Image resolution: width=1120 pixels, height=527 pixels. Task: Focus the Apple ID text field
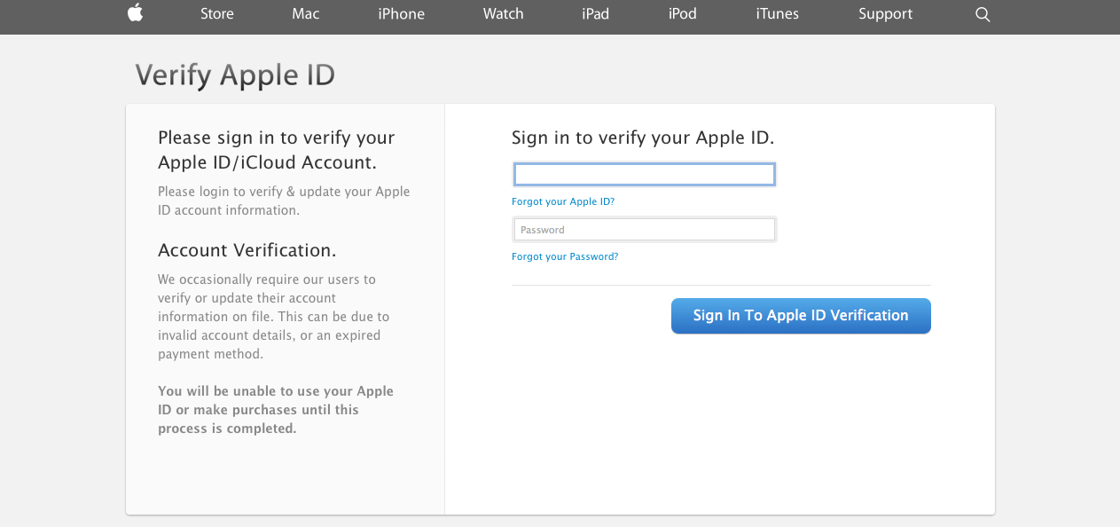[644, 174]
